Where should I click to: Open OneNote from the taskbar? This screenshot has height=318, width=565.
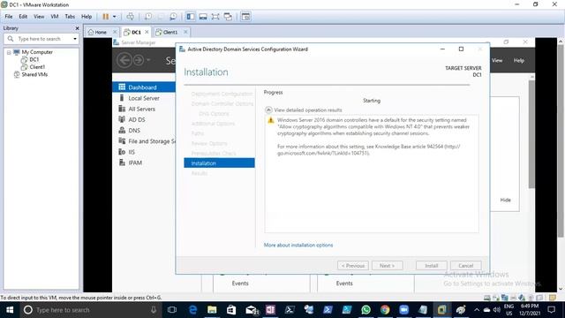(270, 310)
